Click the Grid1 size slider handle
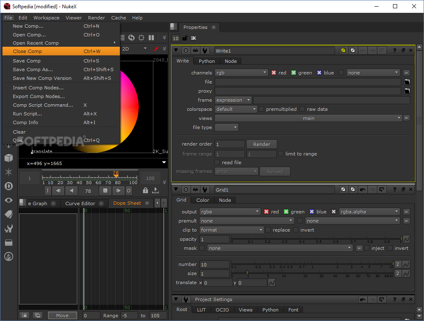The image size is (424, 321). [x=247, y=272]
